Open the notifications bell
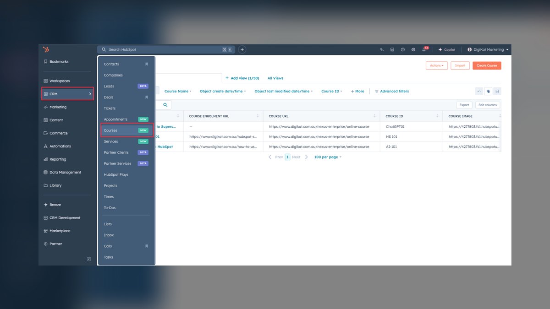The width and height of the screenshot is (550, 309). click(424, 49)
